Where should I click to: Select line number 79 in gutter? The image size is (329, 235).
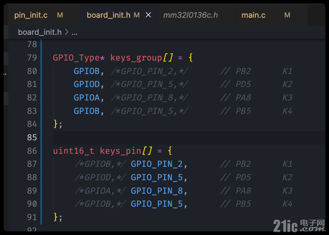[x=32, y=58]
